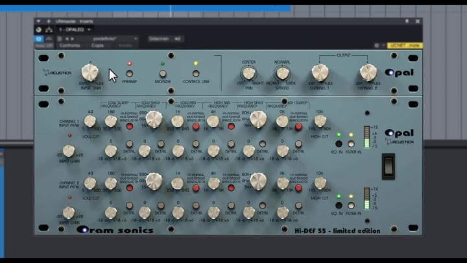The image size is (467, 263).
Task: Click the yellow UCNET button
Action: pos(405,45)
